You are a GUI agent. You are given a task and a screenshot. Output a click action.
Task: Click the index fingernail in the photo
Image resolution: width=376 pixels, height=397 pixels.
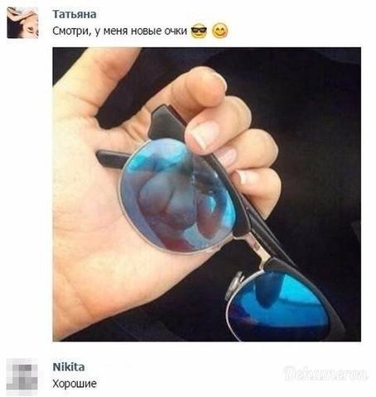(205, 135)
